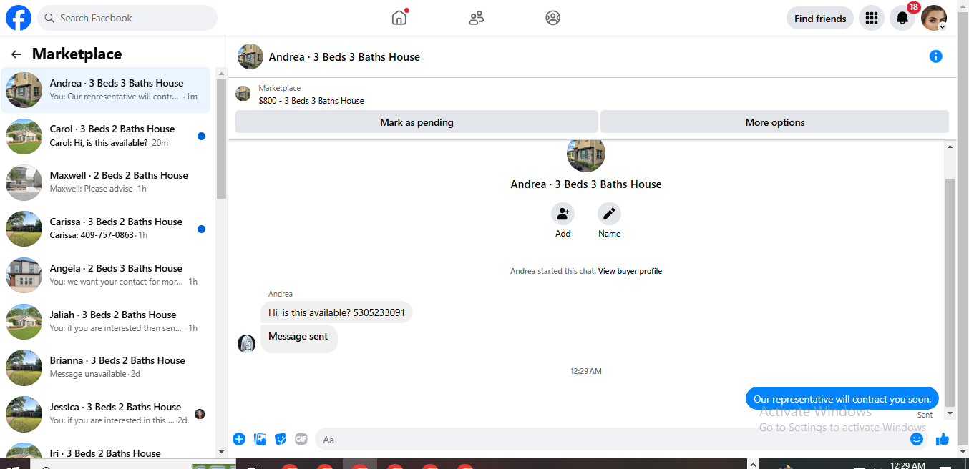
Task: Click the Marketplace heading in sidebar
Action: 77,54
